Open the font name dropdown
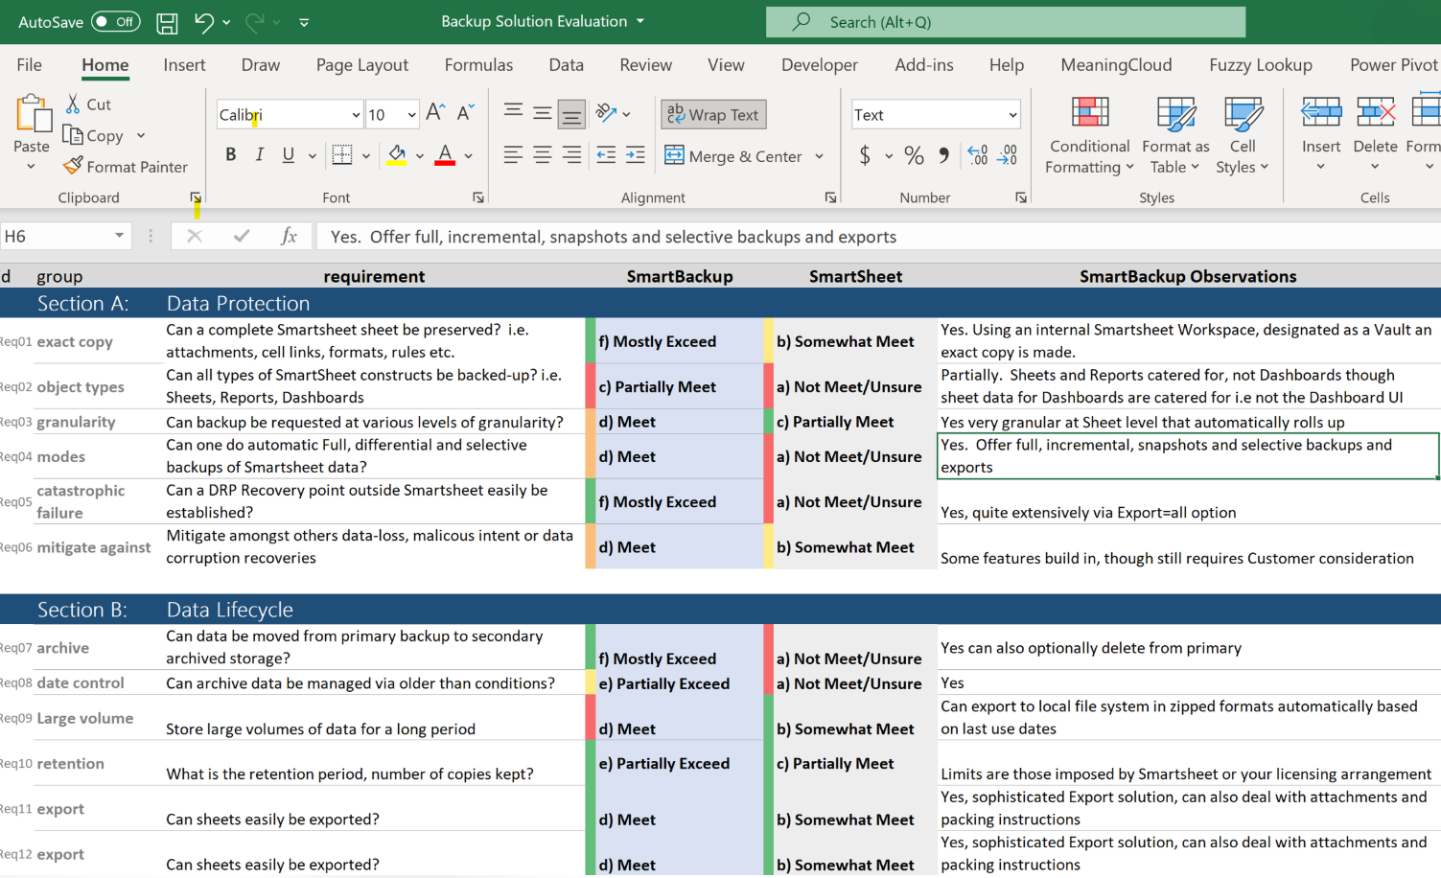Viewport: 1441px width, 878px height. [x=356, y=115]
